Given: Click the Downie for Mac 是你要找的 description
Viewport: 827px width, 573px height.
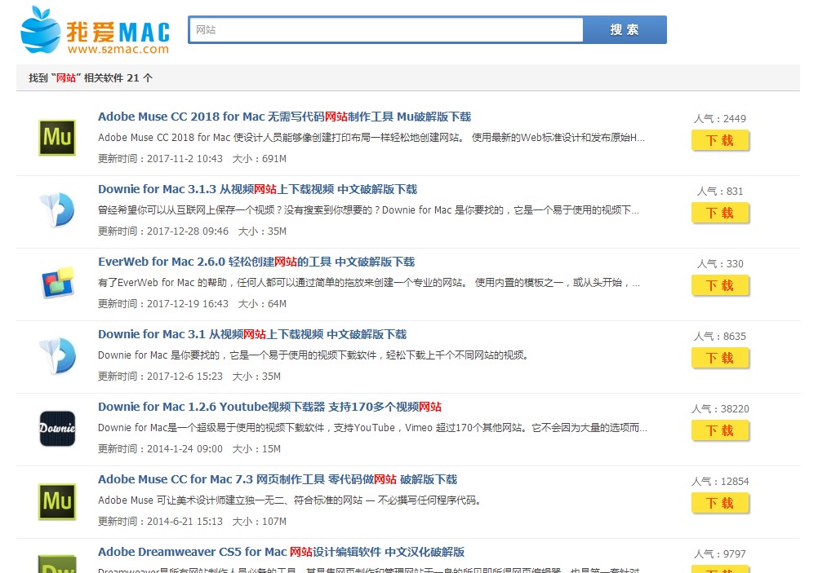Looking at the screenshot, I should (x=313, y=355).
